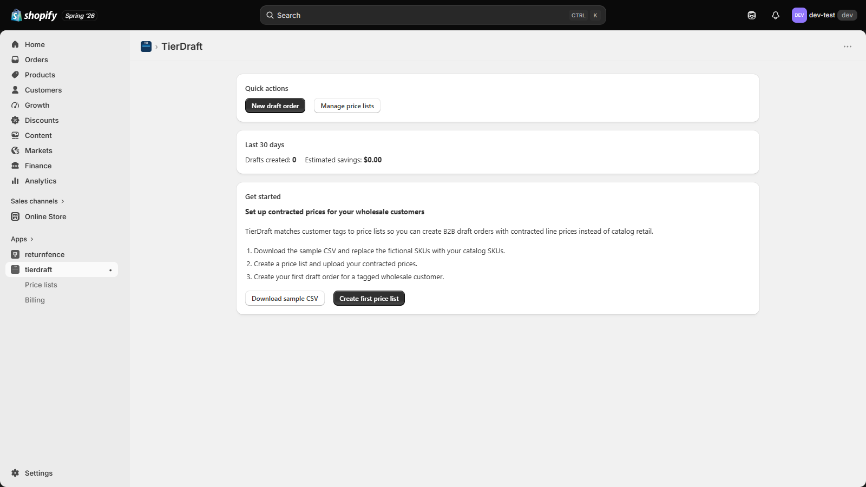View Analytics
Screen dimensions: 866x487
(62, 181)
